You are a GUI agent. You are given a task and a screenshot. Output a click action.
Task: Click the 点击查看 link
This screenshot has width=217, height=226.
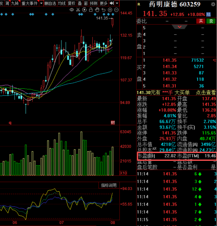(206, 93)
